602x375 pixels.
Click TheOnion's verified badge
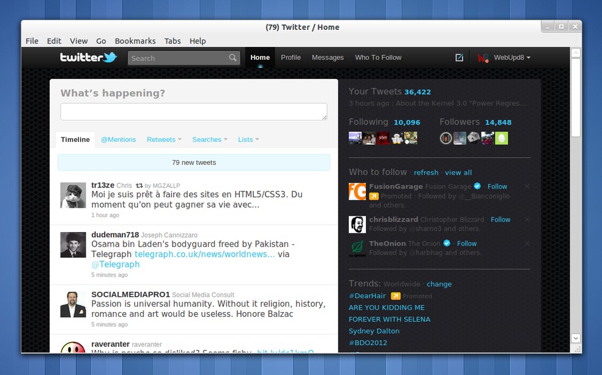click(x=447, y=243)
